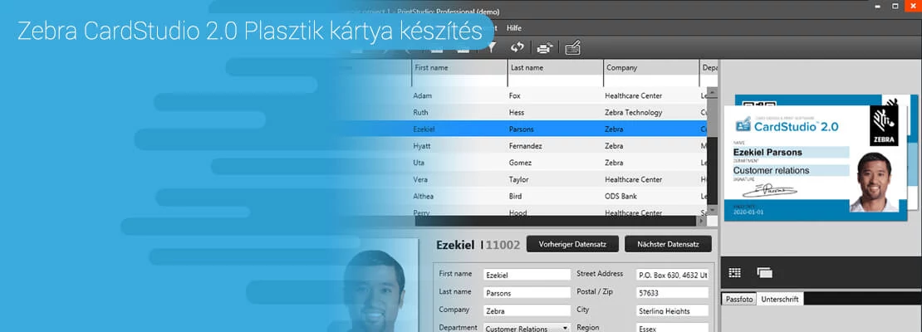Click the horizontal scrollbar right arrow
922x332 pixels.
point(702,221)
